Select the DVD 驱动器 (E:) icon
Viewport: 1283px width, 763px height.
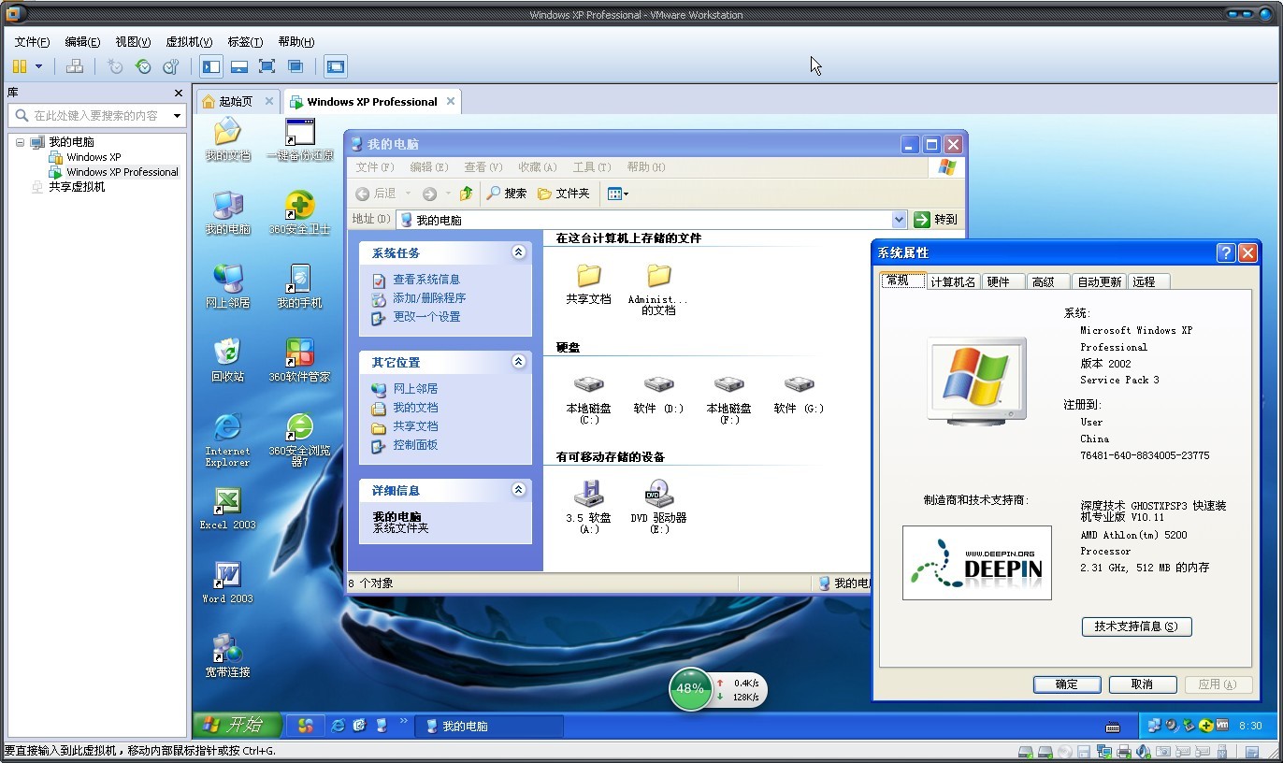658,507
